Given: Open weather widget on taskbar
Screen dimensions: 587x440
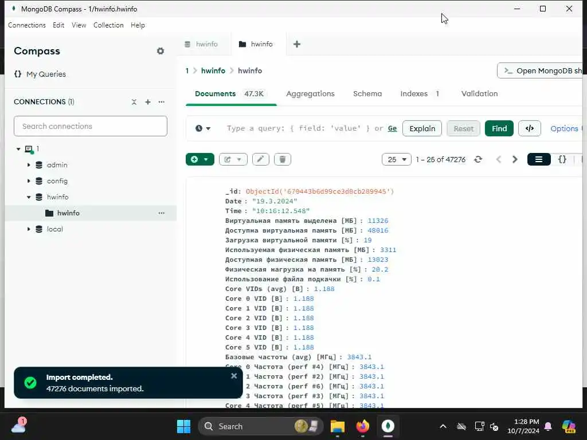Looking at the screenshot, I should pos(19,426).
